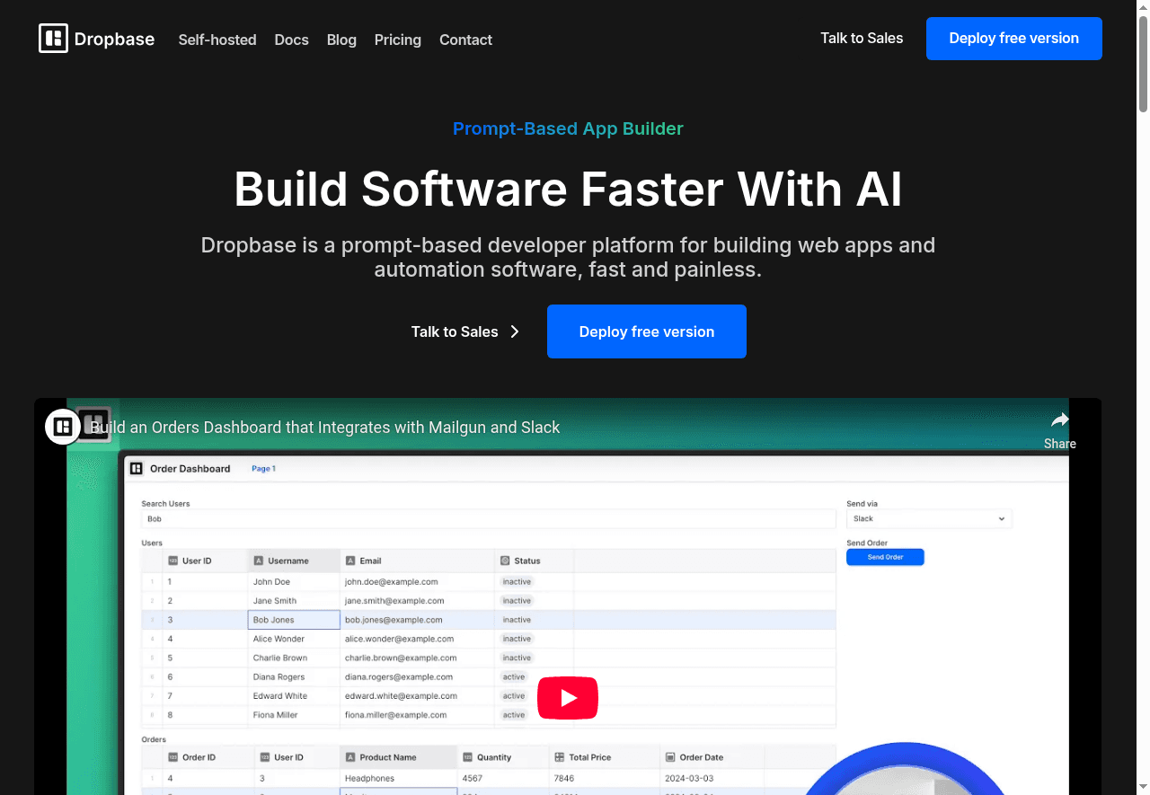
Task: Click the Order ID column icon in Orders table
Action: click(x=174, y=757)
